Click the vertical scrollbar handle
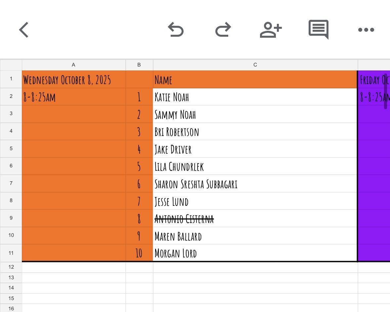Image resolution: width=390 pixels, height=312 pixels. pyautogui.click(x=385, y=91)
